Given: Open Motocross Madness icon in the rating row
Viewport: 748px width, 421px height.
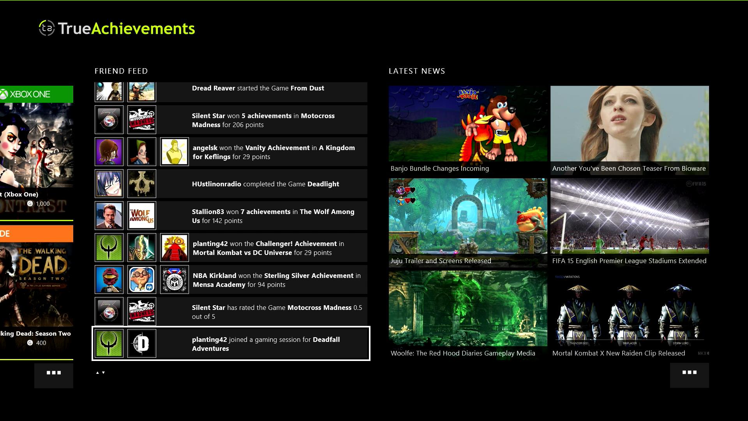Looking at the screenshot, I should (x=142, y=311).
